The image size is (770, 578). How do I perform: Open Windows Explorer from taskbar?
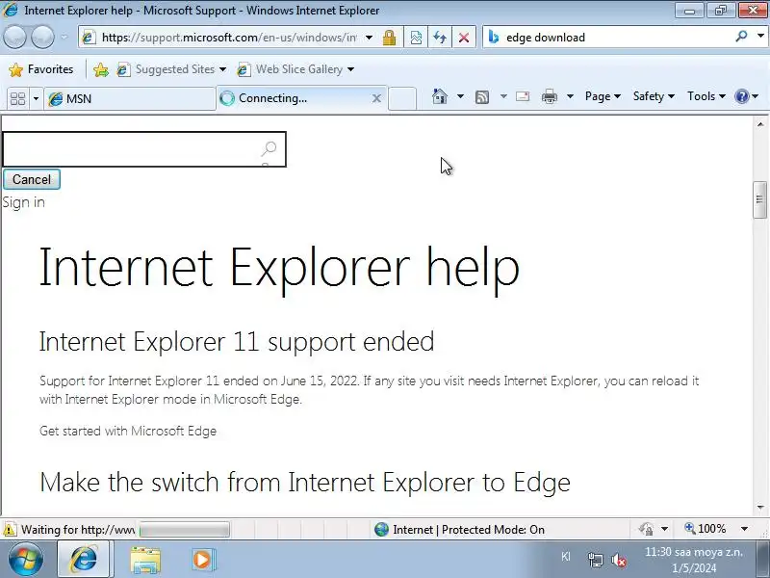(145, 560)
